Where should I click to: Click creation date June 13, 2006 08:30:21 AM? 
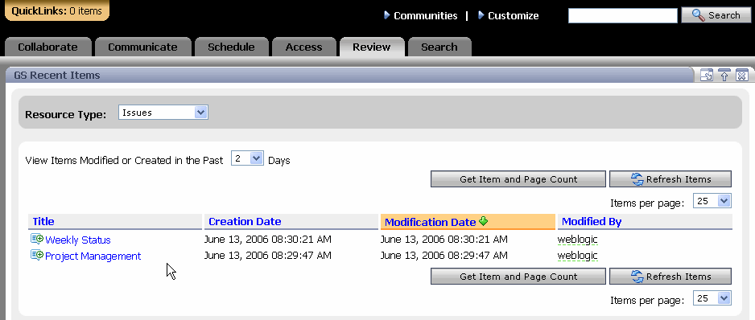[268, 239]
